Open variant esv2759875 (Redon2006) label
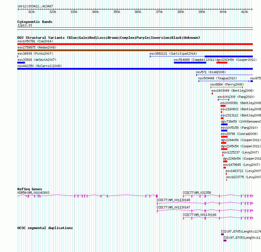The image size is (261, 252). pyautogui.click(x=37, y=47)
